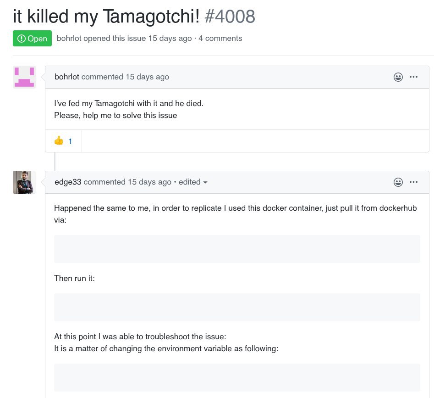Open edge33's avatar photo
434x398 pixels.
tap(24, 182)
